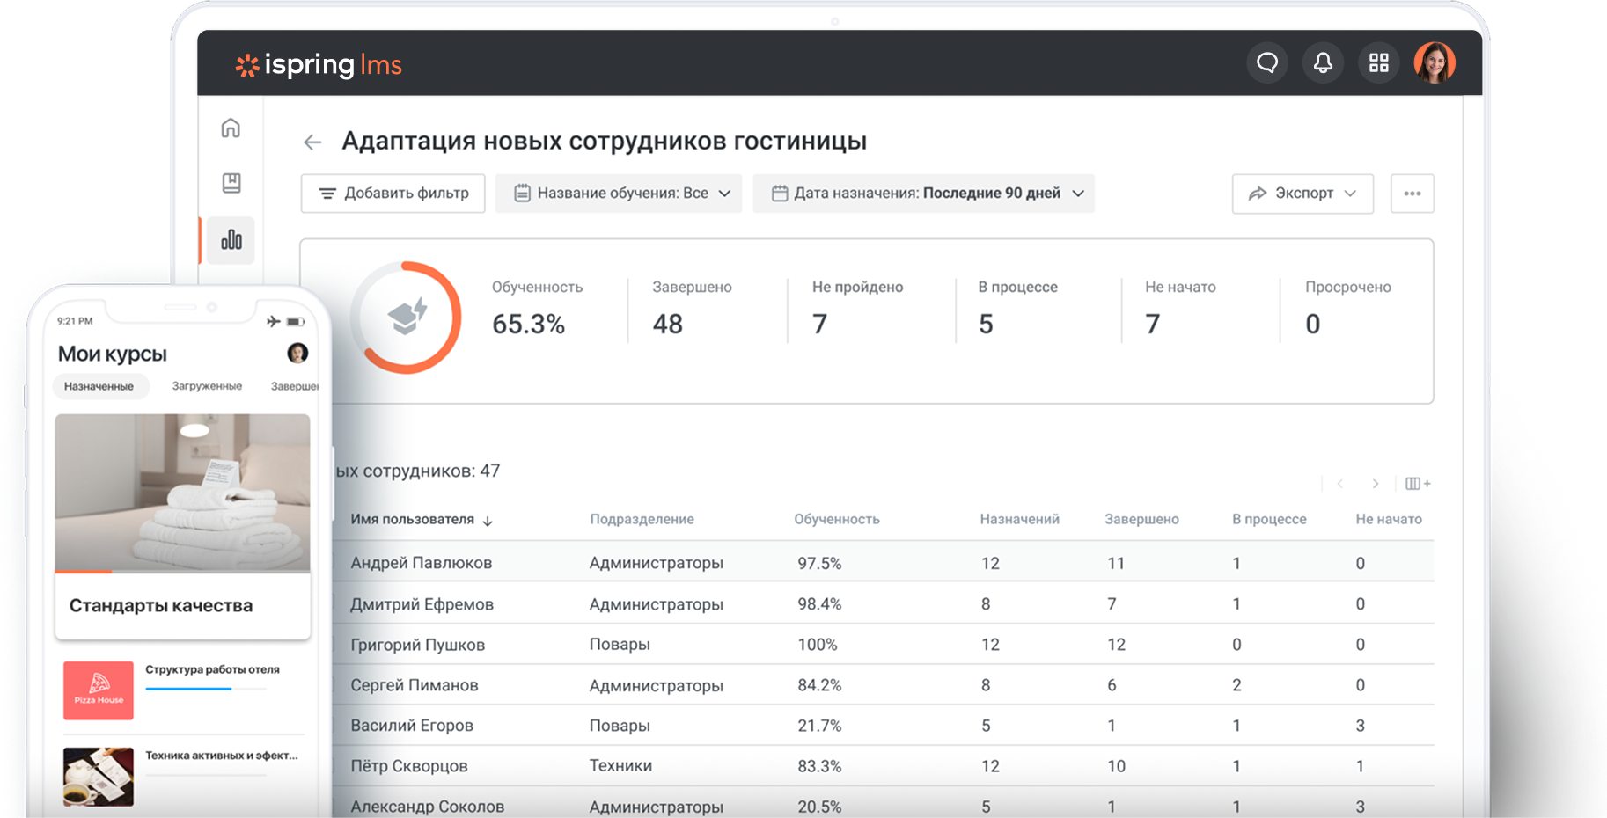Image resolution: width=1607 pixels, height=818 pixels.
Task: Open the three-dots more options button
Action: [1413, 194]
